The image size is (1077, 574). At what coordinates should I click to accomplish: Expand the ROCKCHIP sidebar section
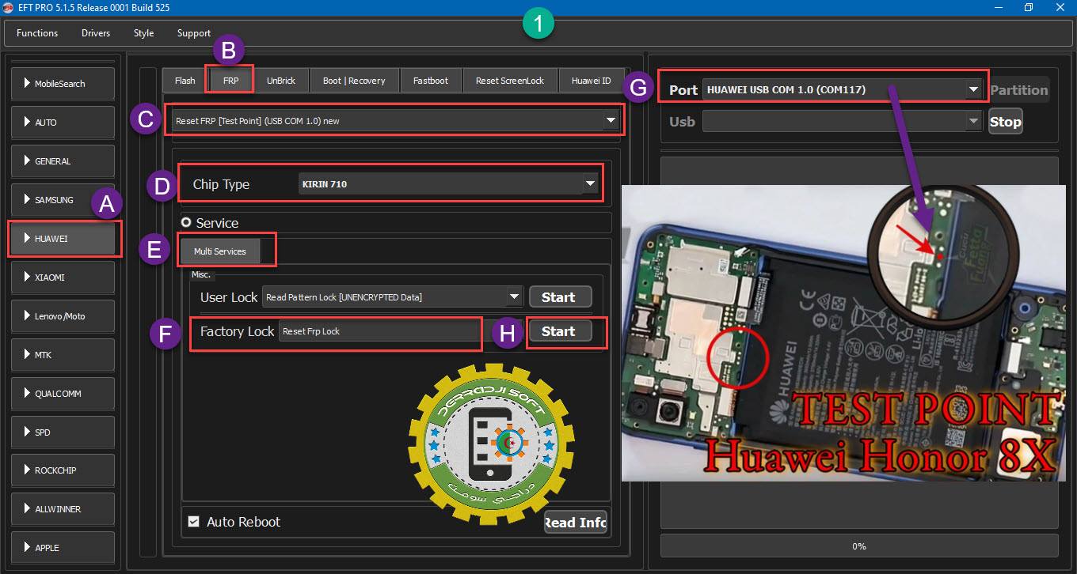pyautogui.click(x=63, y=470)
